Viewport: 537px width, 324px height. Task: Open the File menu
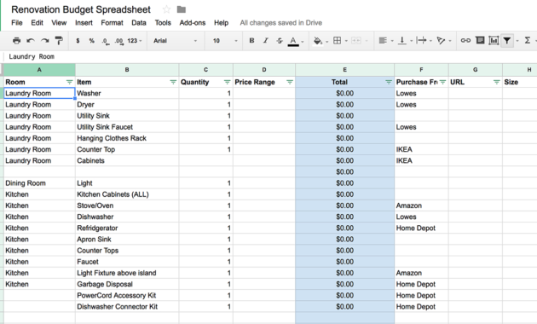[x=17, y=23]
